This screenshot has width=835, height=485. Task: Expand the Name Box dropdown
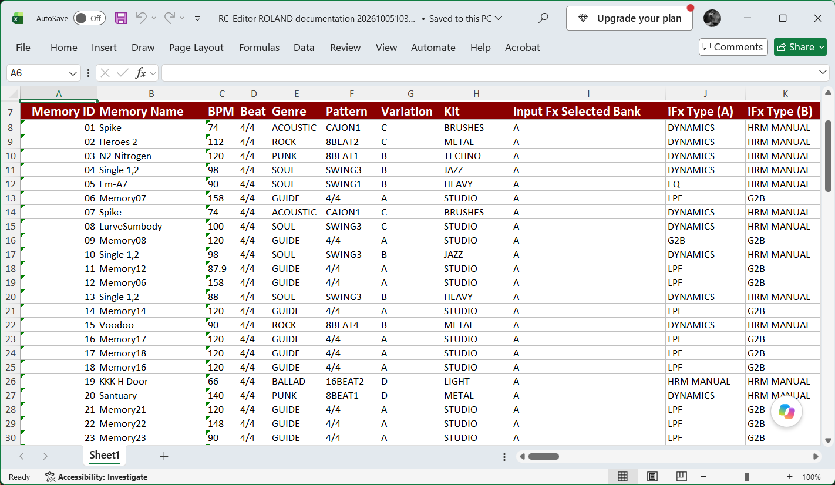[x=73, y=73]
